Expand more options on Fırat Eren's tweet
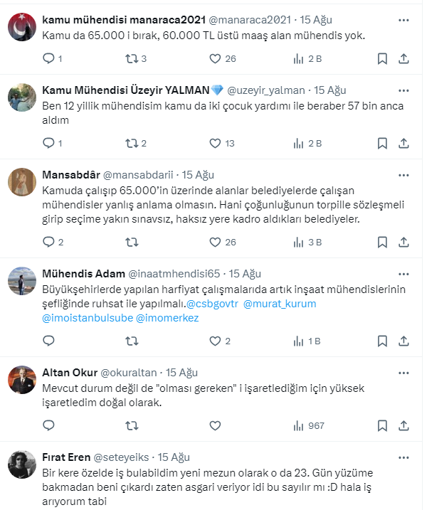Viewport: 427px width, 510px height. point(404,457)
